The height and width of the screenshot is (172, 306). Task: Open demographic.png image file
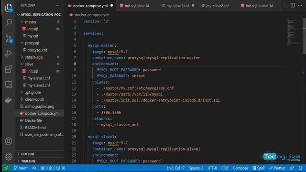point(40,107)
